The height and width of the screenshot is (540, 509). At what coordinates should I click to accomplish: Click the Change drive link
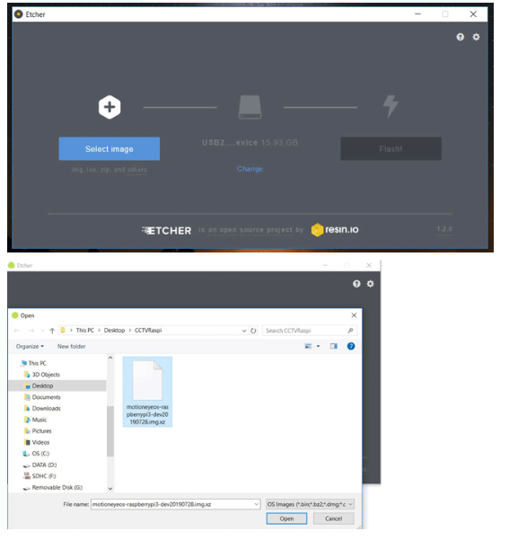[x=250, y=169]
